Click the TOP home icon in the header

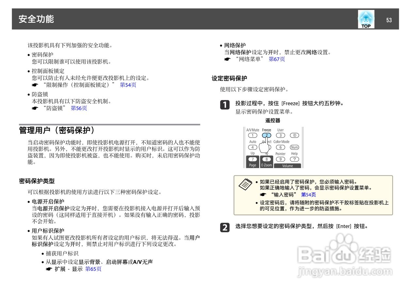pos(365,19)
